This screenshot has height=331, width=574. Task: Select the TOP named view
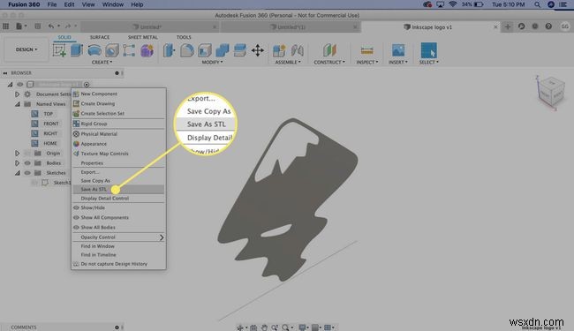coord(49,114)
